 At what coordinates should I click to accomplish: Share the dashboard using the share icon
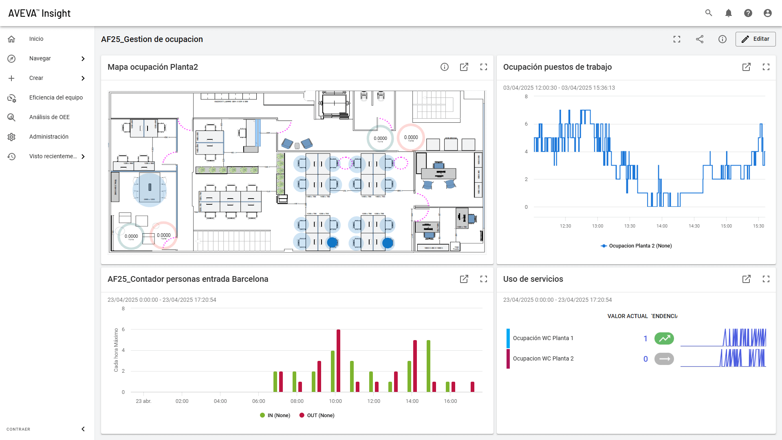tap(700, 39)
